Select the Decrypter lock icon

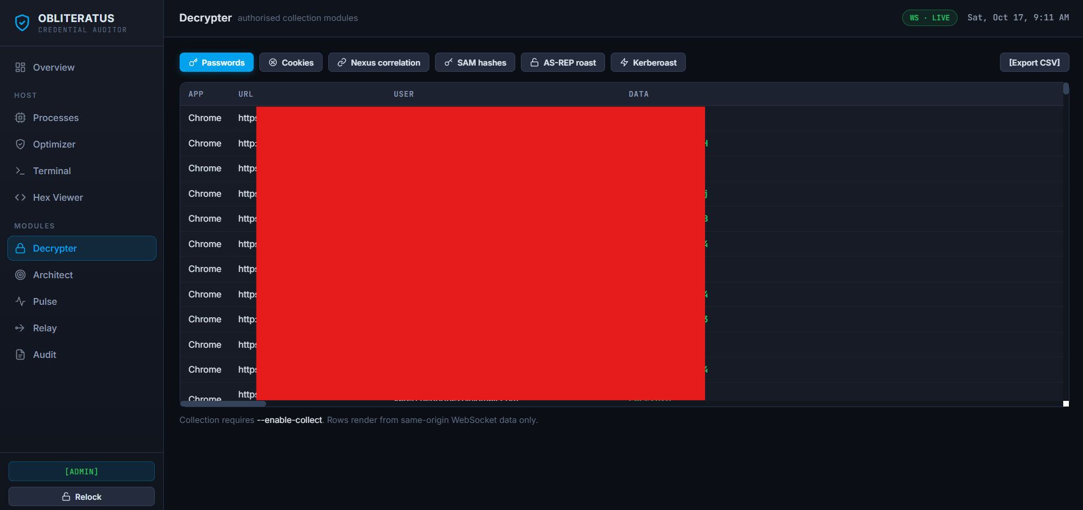[x=20, y=248]
